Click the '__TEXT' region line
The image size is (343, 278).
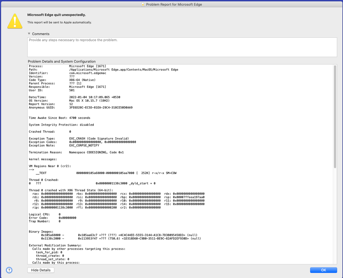pyautogui.click(x=106, y=173)
